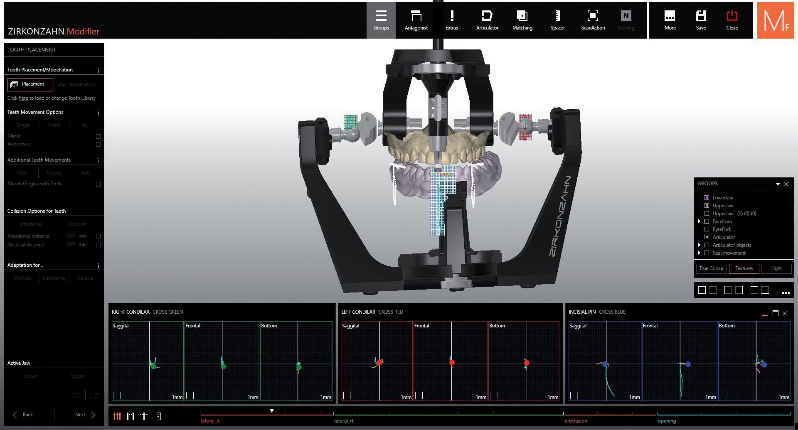Toggle LowerJaw group visibility
The height and width of the screenshot is (430, 798).
pyautogui.click(x=707, y=198)
